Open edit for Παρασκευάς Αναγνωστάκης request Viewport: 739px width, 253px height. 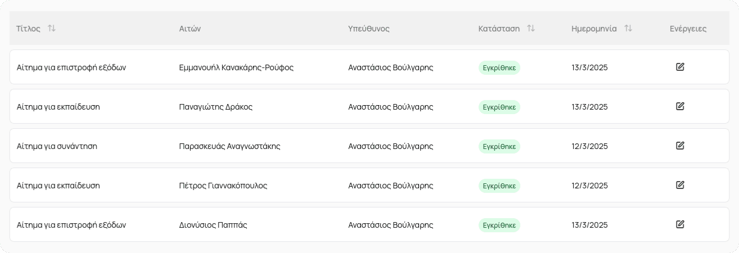680,146
